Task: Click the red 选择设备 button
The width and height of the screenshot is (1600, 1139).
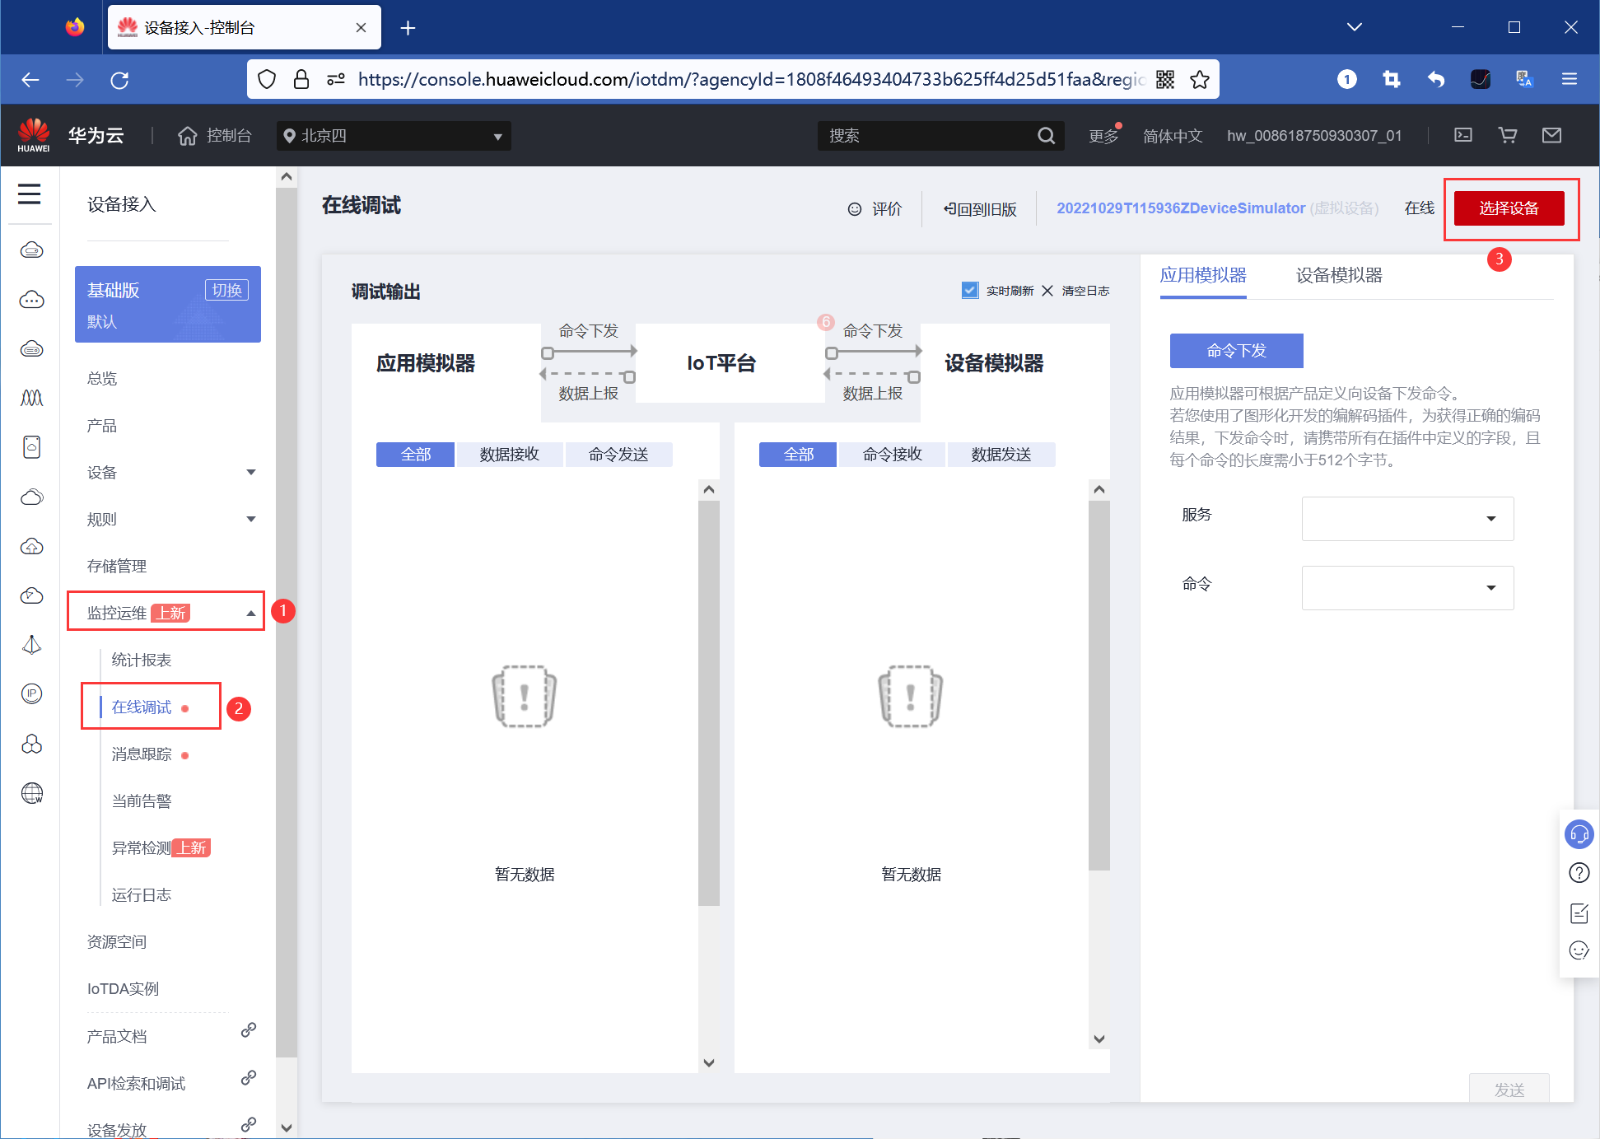Action: [x=1510, y=208]
